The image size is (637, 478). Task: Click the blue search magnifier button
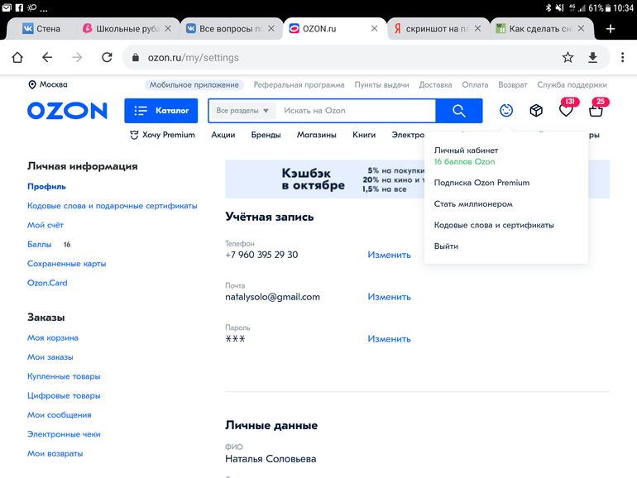click(x=459, y=111)
